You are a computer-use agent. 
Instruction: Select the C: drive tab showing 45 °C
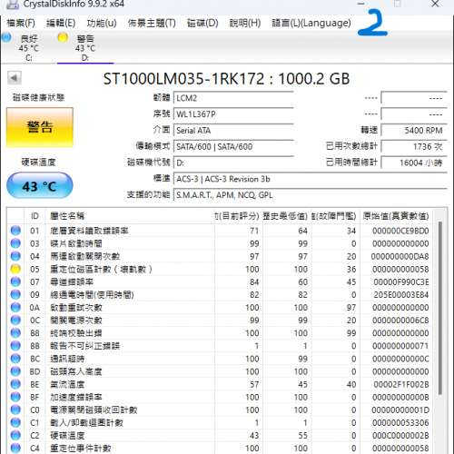tap(28, 48)
